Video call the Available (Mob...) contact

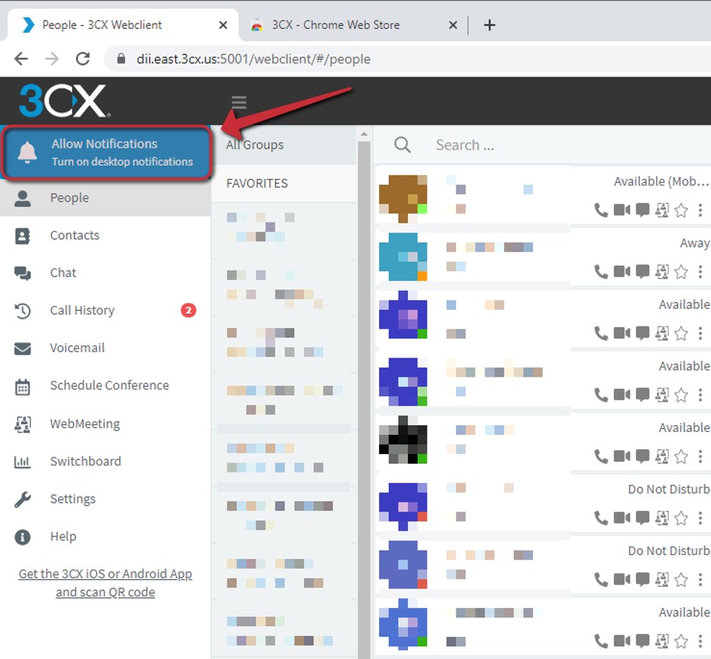(622, 210)
